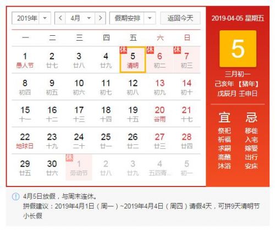Image resolution: width=275 pixels, height=230 pixels.
Task: Click the 六 Saturday column header
Action: tap(160, 38)
